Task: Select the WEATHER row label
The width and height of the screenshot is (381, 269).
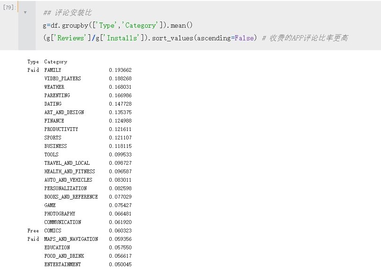Action: pos(54,87)
